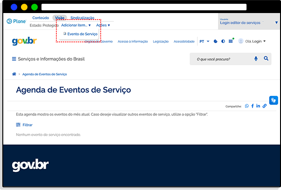
Task: Open the Legislação link
Action: point(161,41)
